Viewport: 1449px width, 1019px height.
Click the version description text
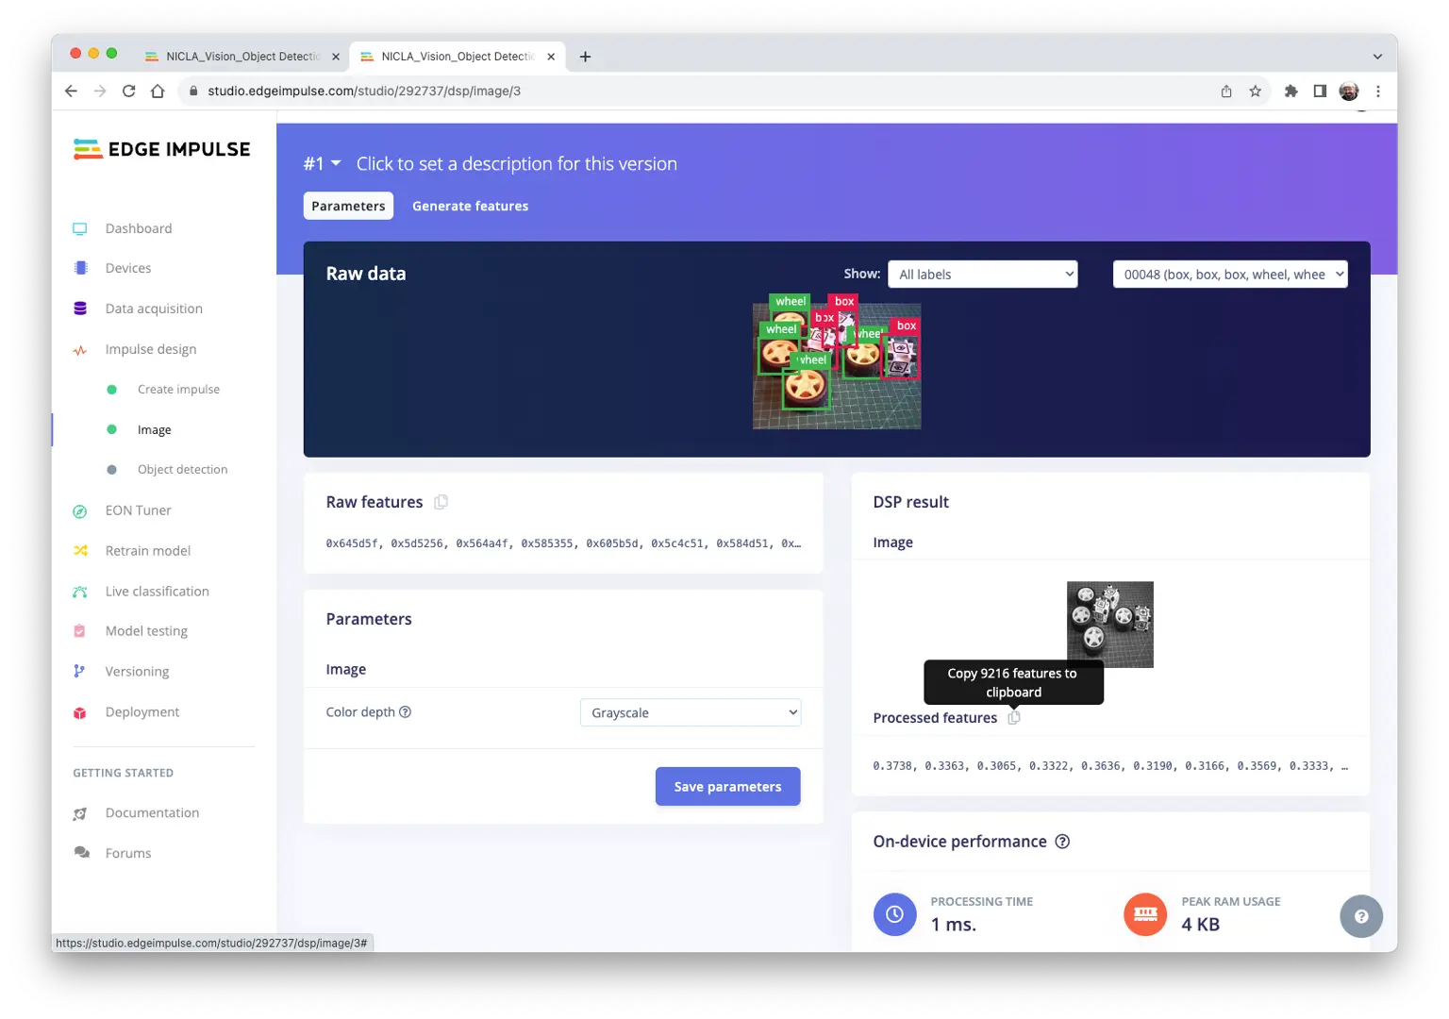click(516, 164)
